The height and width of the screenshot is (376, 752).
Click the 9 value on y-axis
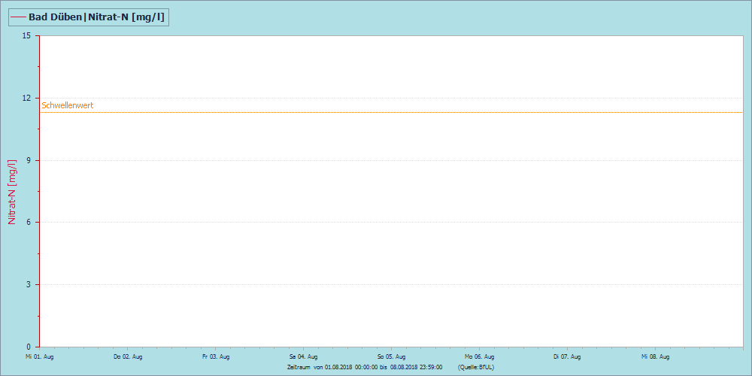click(x=29, y=160)
